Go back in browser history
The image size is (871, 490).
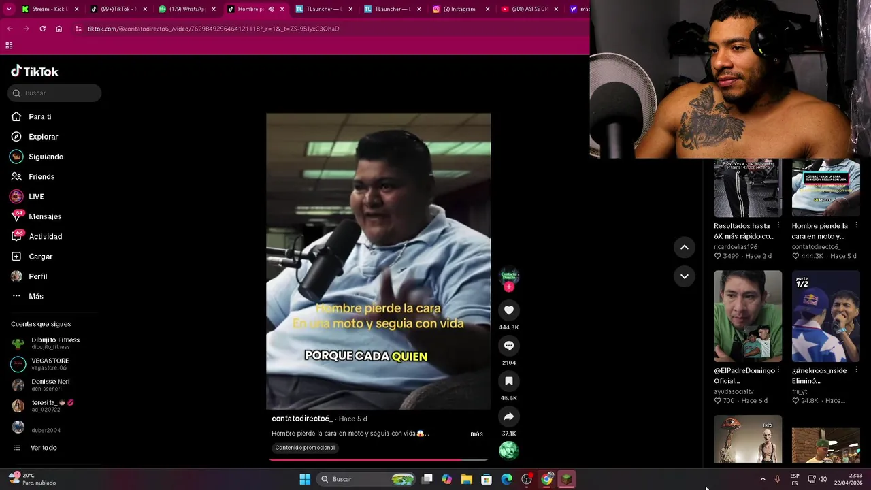coord(10,29)
